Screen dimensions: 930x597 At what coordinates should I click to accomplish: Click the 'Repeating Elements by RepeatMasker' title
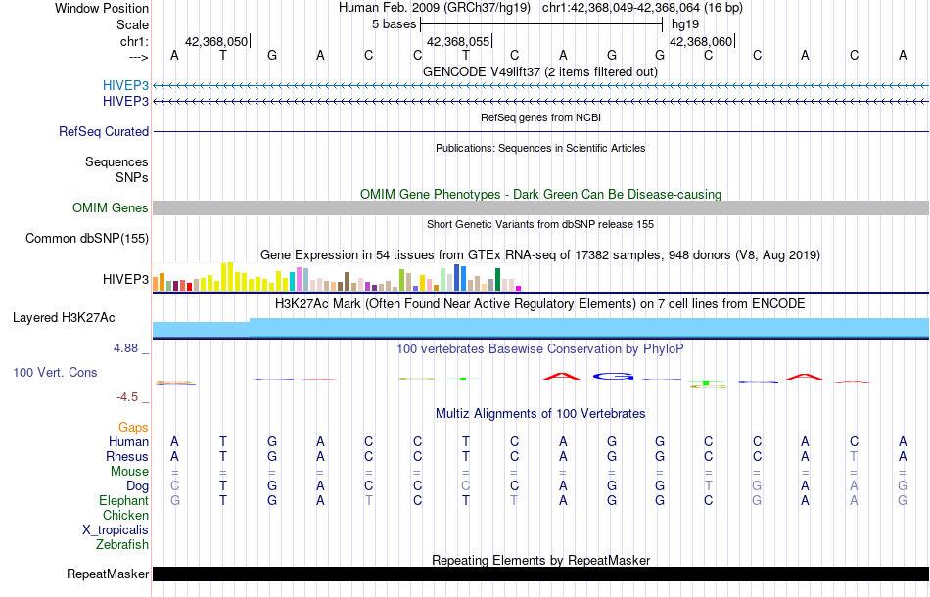pyautogui.click(x=540, y=560)
